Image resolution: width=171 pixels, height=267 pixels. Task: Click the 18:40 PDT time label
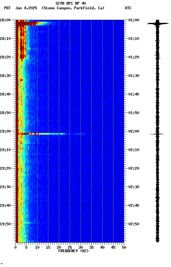tap(5, 94)
